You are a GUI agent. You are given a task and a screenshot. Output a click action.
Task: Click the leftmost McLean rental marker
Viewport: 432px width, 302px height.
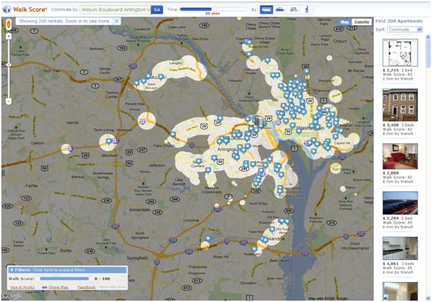coord(137,83)
